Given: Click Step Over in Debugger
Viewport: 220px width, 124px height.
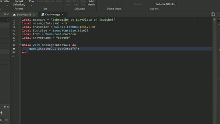Looking at the screenshot, I should tap(76, 3).
